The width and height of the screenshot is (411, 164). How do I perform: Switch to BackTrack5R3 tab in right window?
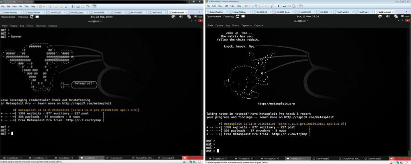click(344, 12)
